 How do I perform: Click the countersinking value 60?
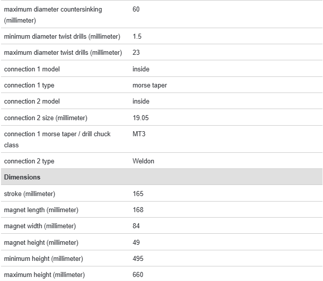tap(136, 10)
